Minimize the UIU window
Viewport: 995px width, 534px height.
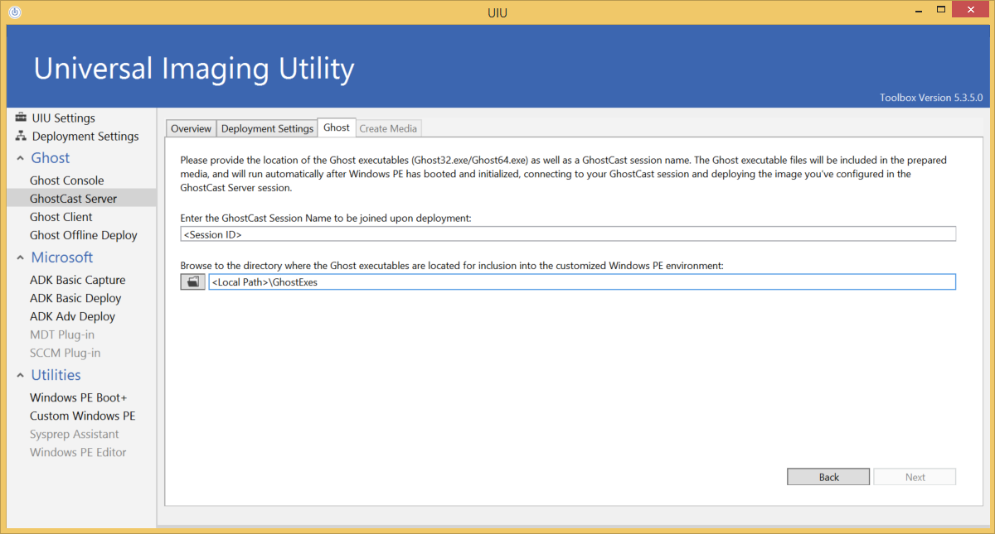(x=918, y=12)
